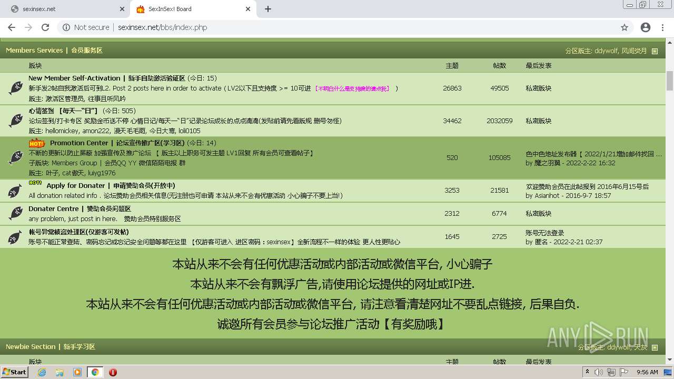The image size is (674, 379).
Task: Open moderator hellomickey's profile
Action: click(x=62, y=131)
